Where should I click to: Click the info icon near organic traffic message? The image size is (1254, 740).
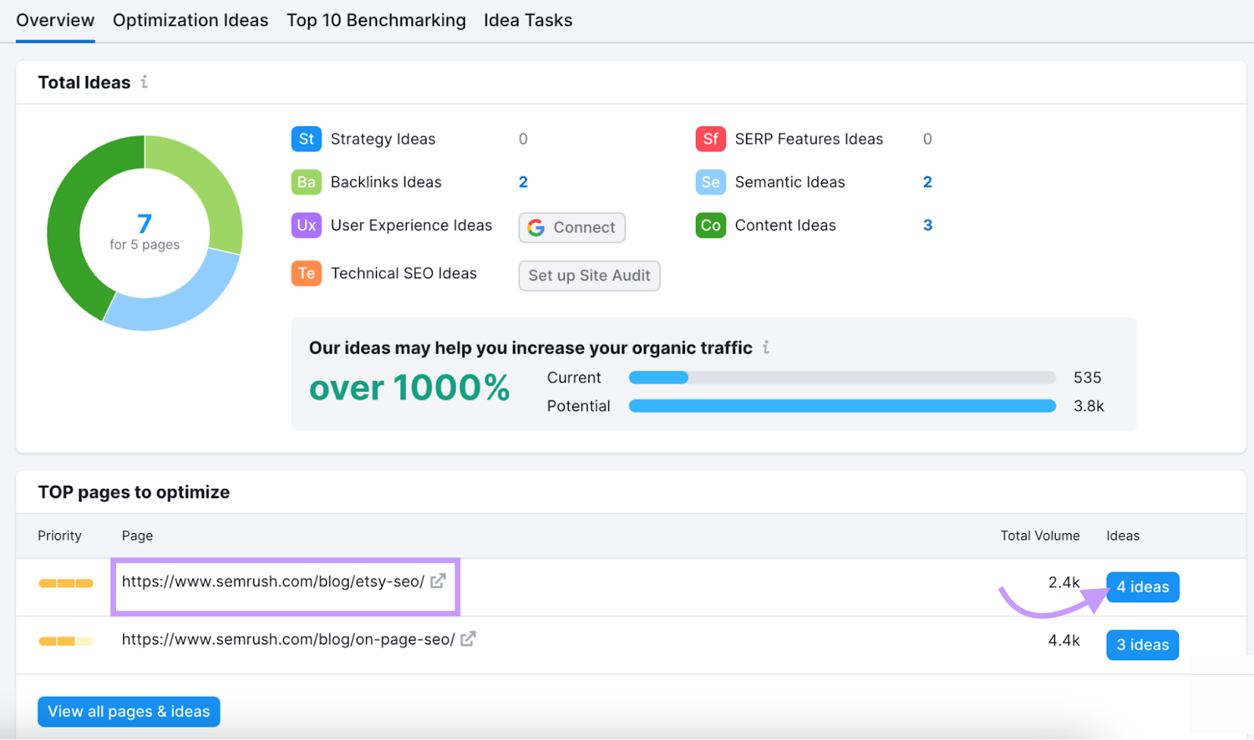tap(766, 347)
